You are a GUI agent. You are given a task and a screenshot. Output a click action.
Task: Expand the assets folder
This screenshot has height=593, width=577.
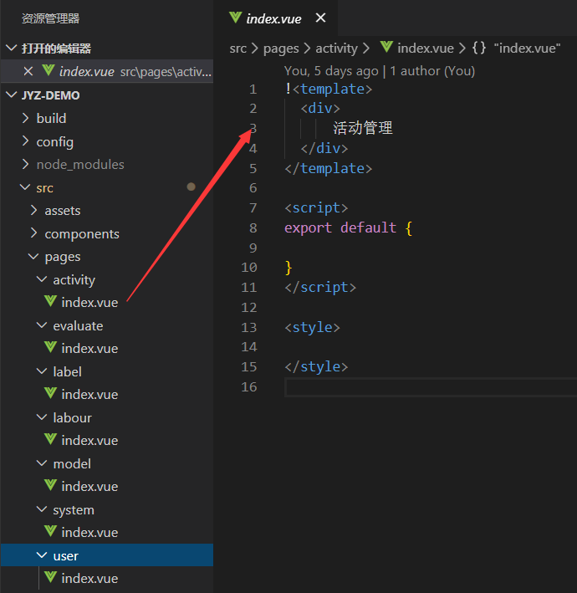(x=33, y=210)
